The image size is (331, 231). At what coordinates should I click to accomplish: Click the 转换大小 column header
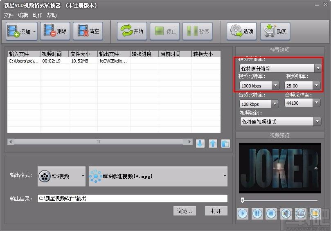pos(206,54)
